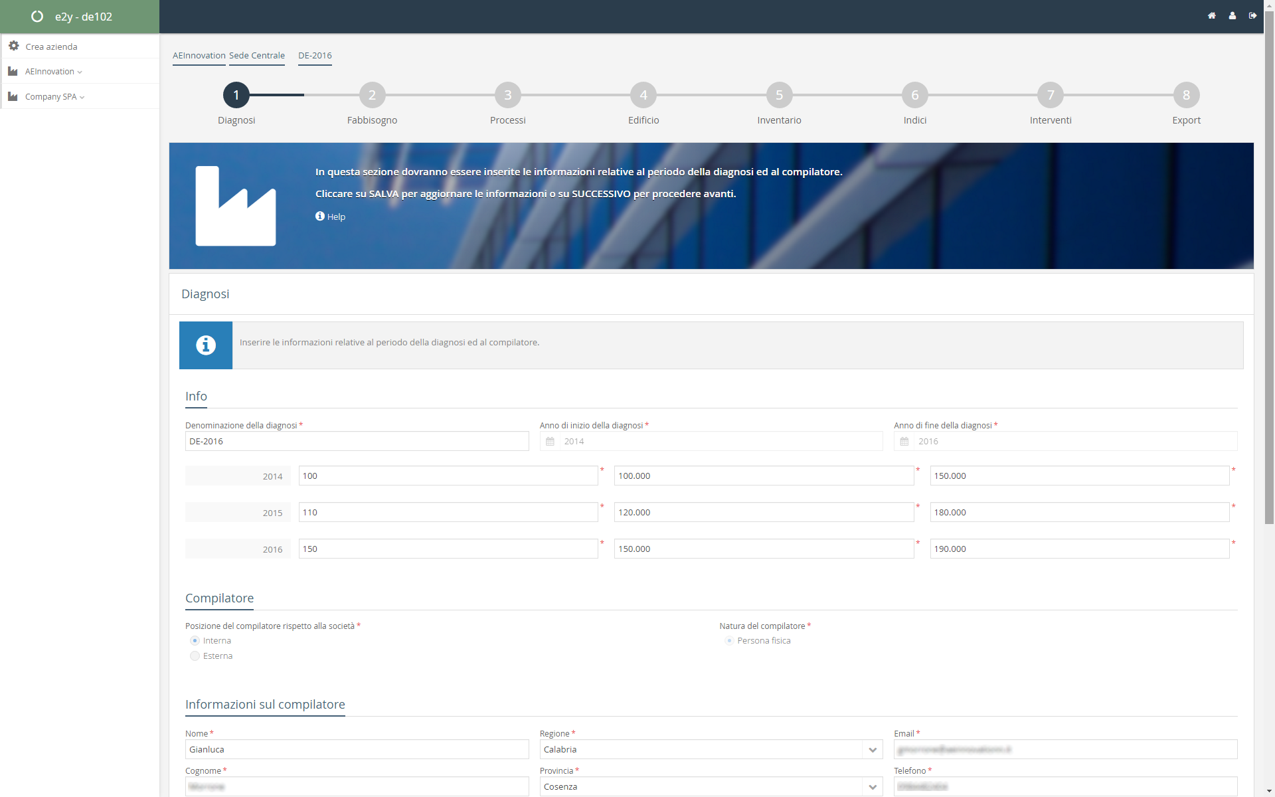Click the 2014 row field with value 100
This screenshot has height=797, width=1275.
(x=448, y=476)
